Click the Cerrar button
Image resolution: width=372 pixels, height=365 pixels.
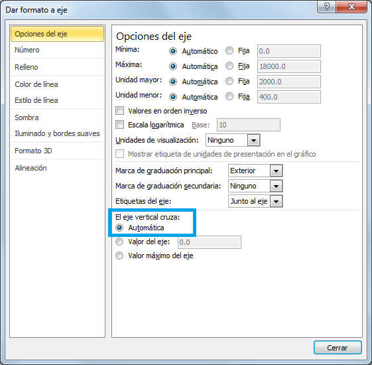click(x=338, y=348)
